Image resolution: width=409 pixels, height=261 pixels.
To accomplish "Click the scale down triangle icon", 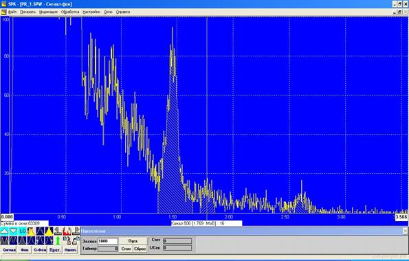I will pos(13,231).
